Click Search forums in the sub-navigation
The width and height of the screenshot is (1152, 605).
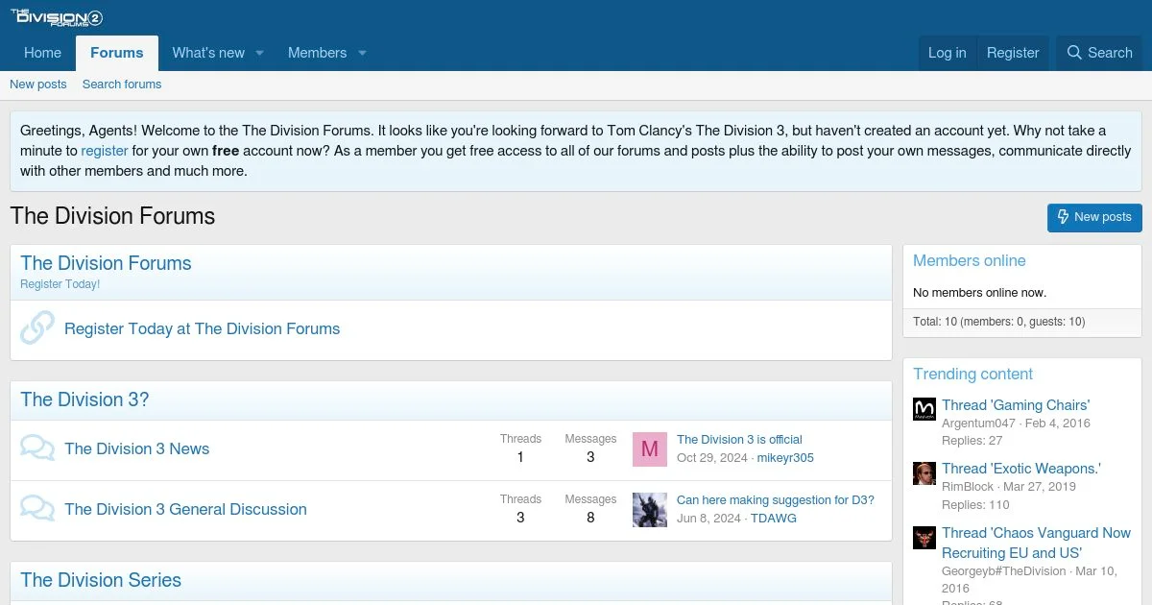tap(122, 85)
